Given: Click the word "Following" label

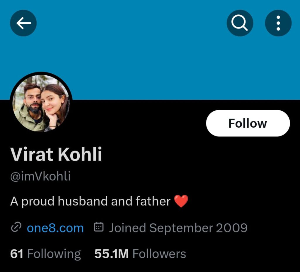Looking at the screenshot, I should click(54, 254).
